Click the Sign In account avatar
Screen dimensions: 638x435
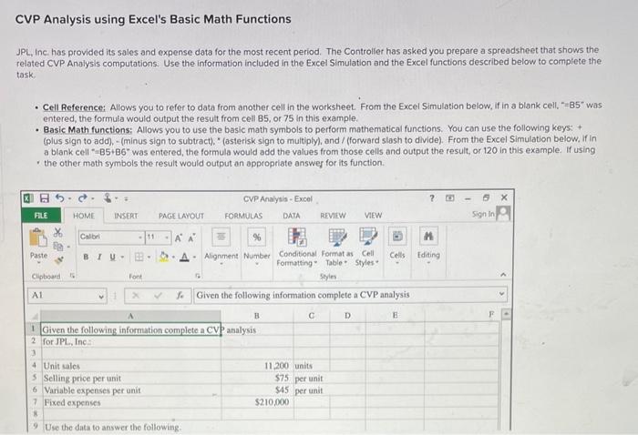[503, 213]
